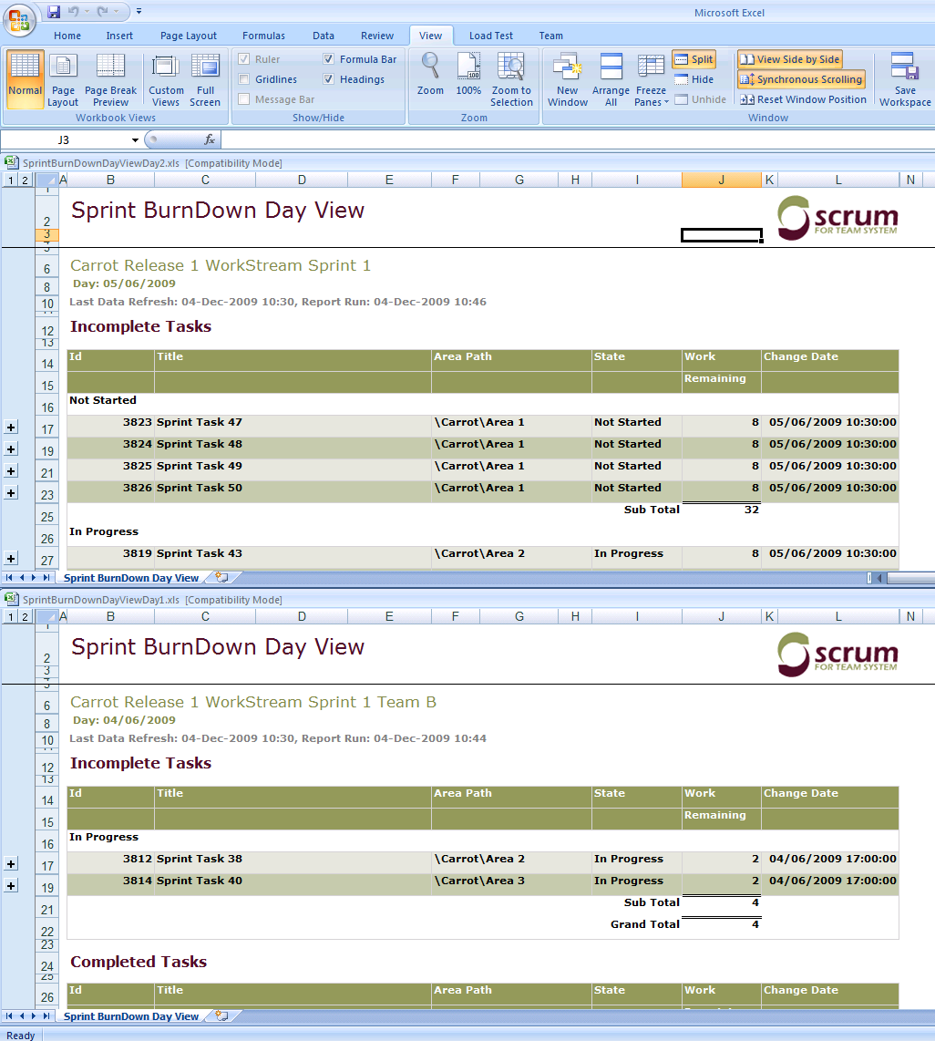Select column L header in Day1 workbook
Viewport: 935px width, 1041px height.
pyautogui.click(x=838, y=617)
